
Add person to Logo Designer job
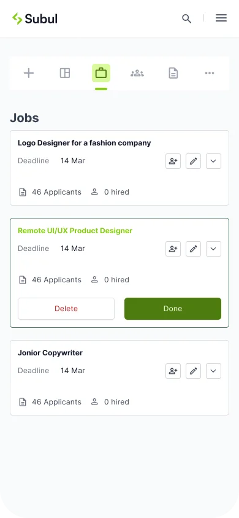coord(173,161)
